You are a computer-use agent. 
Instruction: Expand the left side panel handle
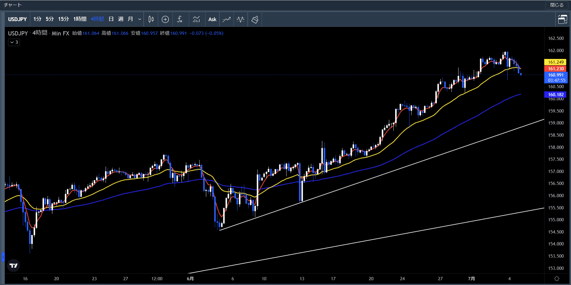(3, 256)
